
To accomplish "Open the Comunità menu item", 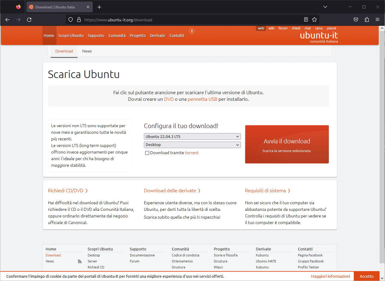I will (117, 35).
